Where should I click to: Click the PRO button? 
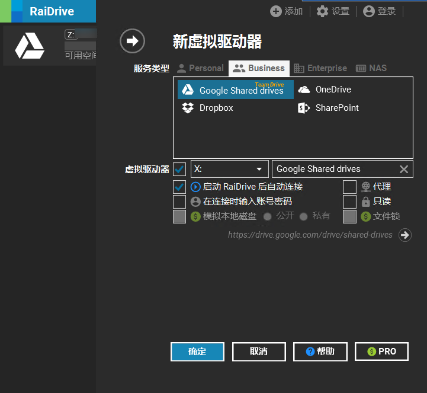381,352
